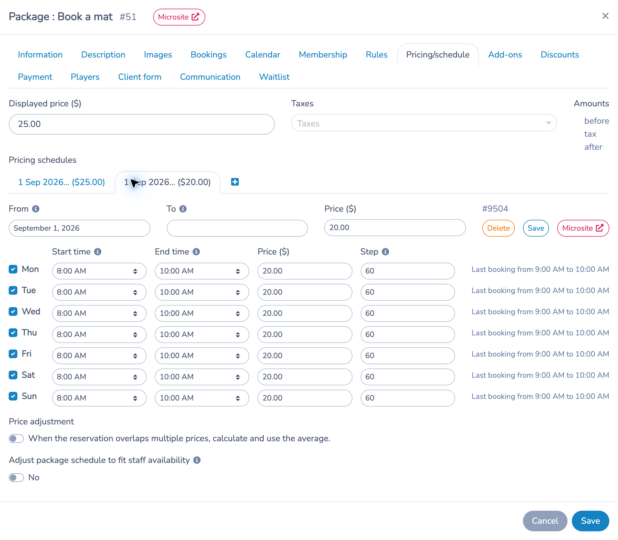Click the Displayed price field
The height and width of the screenshot is (540, 618).
coord(142,124)
